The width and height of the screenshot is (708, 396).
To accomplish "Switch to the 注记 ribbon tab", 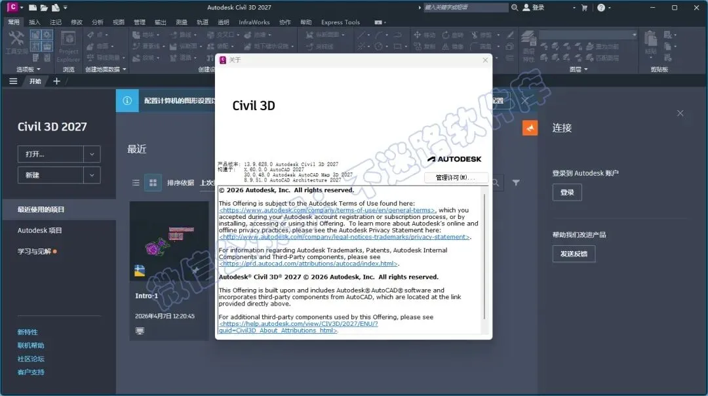I will tap(56, 22).
